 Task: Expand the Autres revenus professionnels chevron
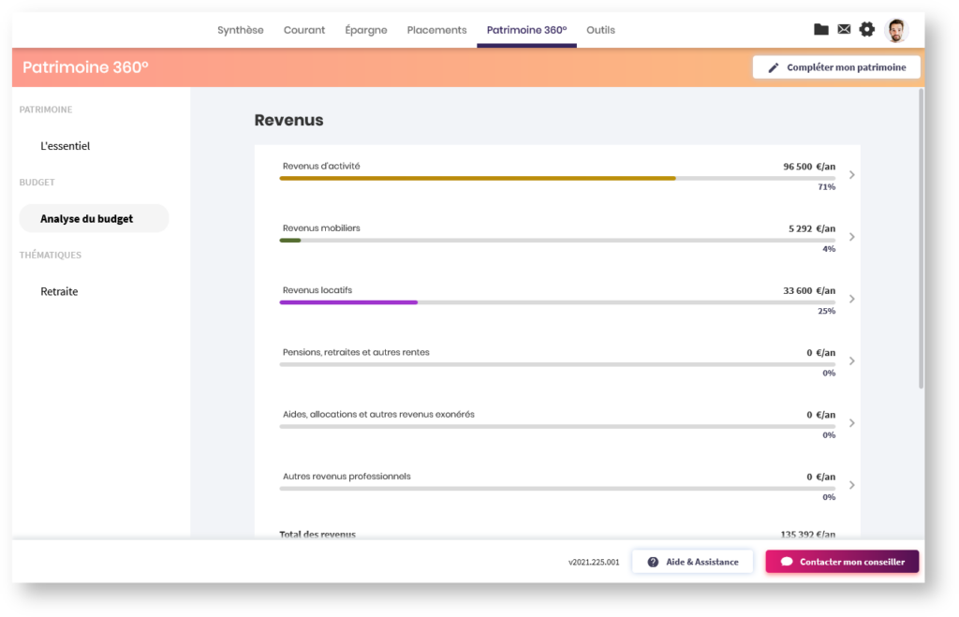(x=851, y=485)
